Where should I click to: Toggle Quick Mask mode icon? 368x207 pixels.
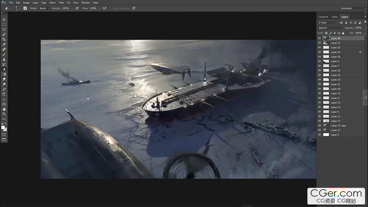click(x=4, y=135)
